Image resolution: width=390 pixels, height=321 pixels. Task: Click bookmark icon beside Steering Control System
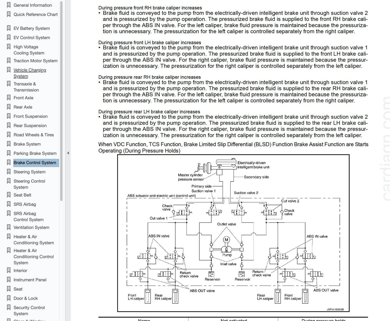(9, 181)
